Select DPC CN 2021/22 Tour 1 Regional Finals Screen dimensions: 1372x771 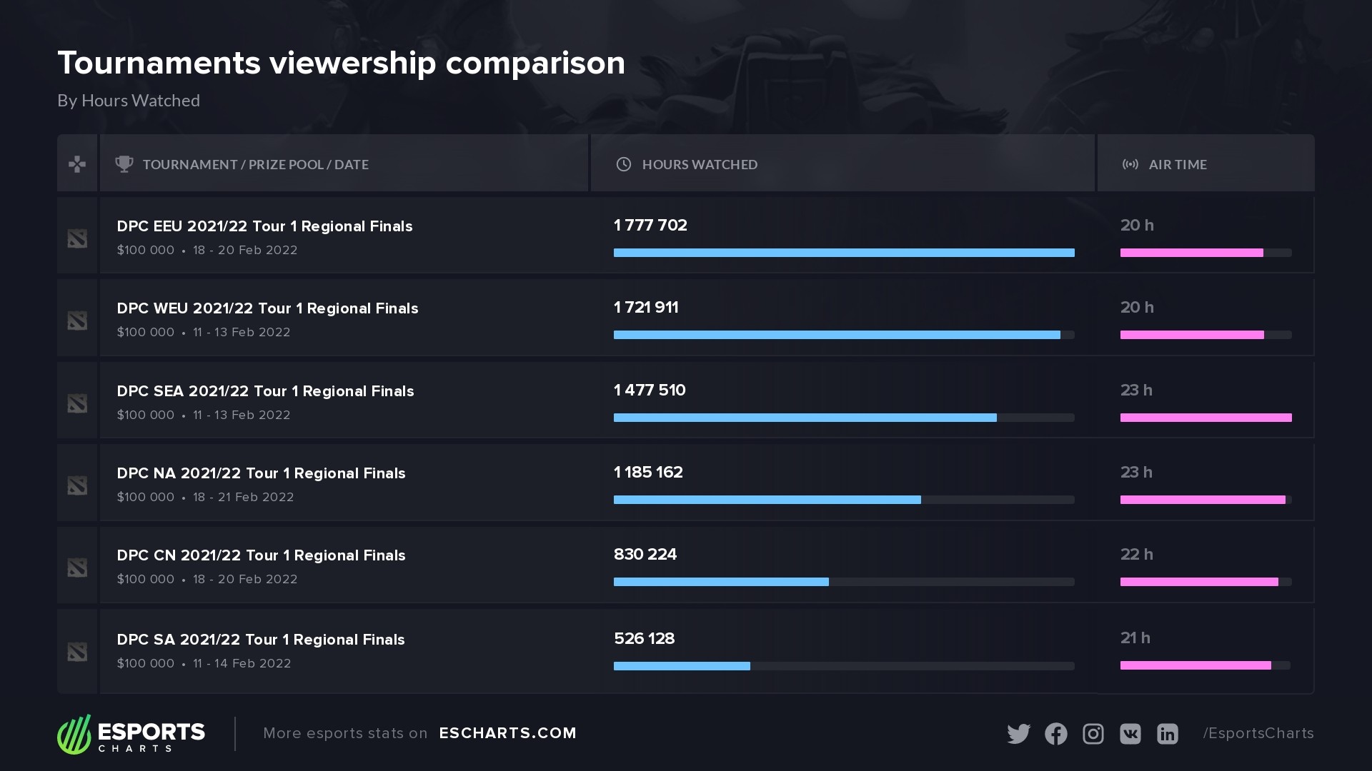(x=261, y=555)
